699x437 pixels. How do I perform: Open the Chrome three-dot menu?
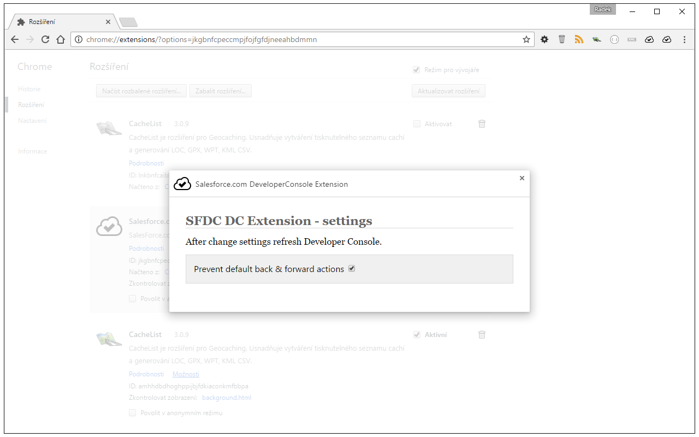[x=684, y=39]
